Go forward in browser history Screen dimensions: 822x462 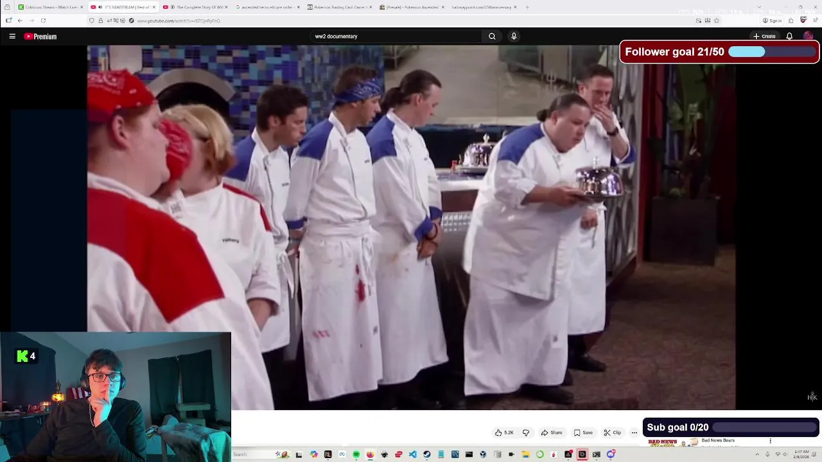[31, 21]
